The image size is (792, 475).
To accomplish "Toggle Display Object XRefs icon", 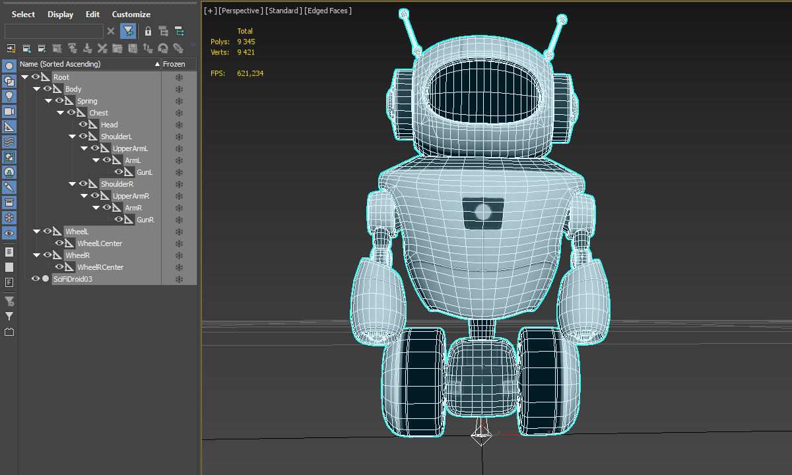I will pos(9,172).
